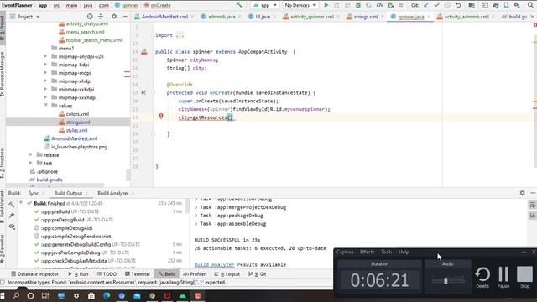Click the hammer rebuild icon in Build panel sidebar
This screenshot has height=302, width=537.
[x=12, y=205]
